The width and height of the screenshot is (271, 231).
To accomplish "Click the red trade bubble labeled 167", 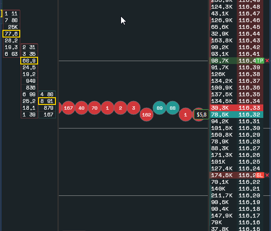I will pos(68,108).
